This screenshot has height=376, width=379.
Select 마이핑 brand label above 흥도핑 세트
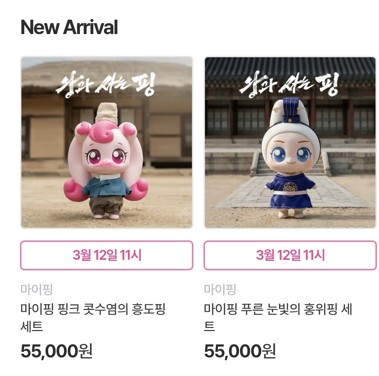click(x=36, y=289)
